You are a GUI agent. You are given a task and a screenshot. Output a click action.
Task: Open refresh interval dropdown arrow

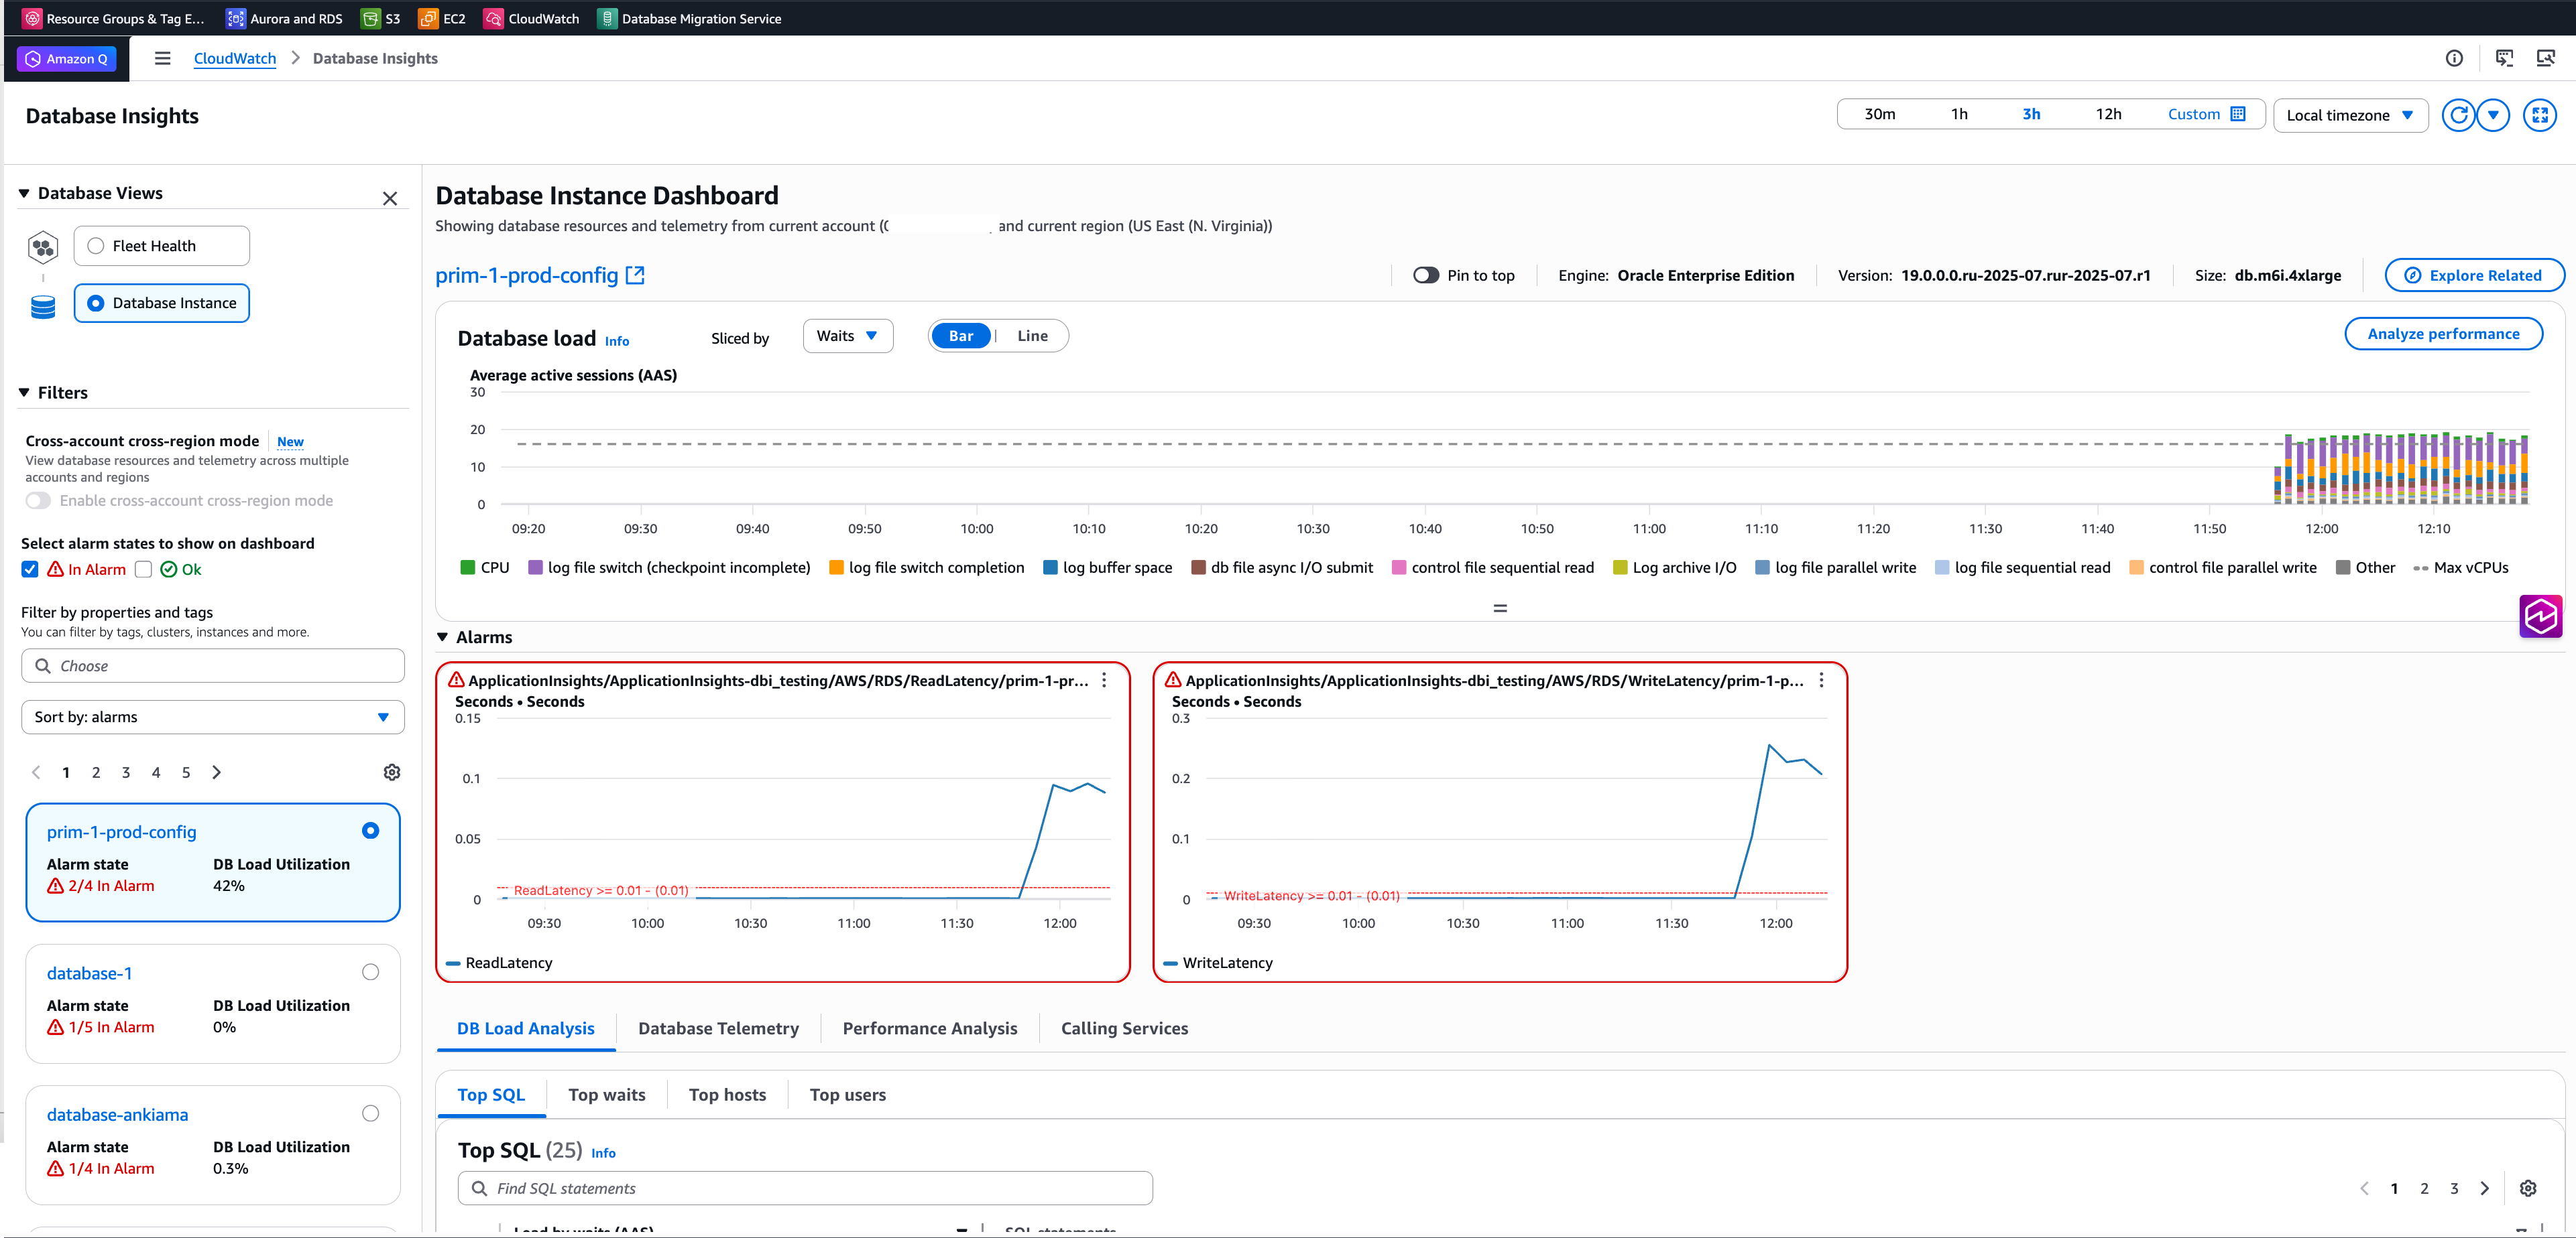coord(2493,115)
